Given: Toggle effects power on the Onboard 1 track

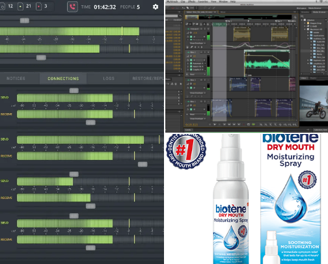Looking at the screenshot, I should pos(191,36).
